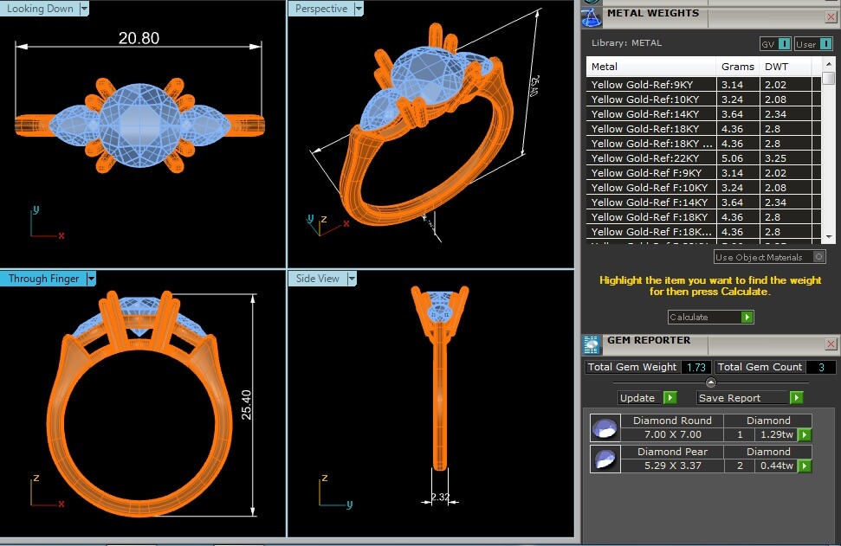Viewport: 841px width, 546px height.
Task: Open the Perspective viewport dropdown
Action: [358, 9]
